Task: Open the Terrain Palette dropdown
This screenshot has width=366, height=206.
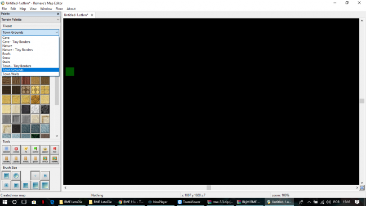Action: click(x=30, y=20)
